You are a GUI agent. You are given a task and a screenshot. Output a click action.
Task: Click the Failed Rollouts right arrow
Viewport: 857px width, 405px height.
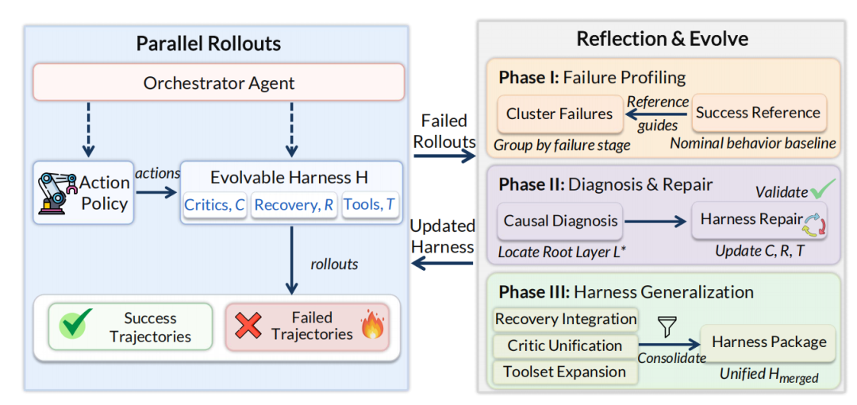tap(444, 157)
